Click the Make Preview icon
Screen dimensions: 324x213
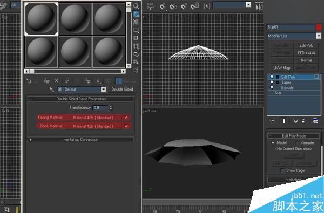(x=136, y=46)
